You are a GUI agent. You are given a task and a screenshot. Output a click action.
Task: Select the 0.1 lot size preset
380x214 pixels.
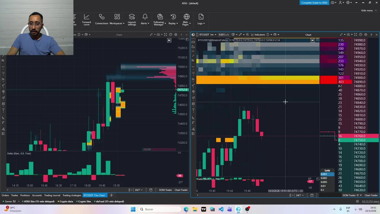click(327, 190)
